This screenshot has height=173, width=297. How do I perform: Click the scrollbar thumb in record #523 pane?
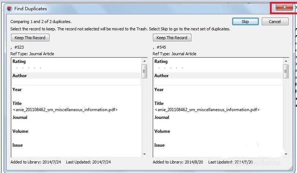tap(144, 71)
